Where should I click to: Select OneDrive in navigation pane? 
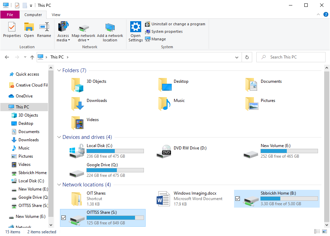(21, 96)
